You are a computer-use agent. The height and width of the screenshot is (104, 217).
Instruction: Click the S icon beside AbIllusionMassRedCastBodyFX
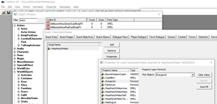pos(48,27)
